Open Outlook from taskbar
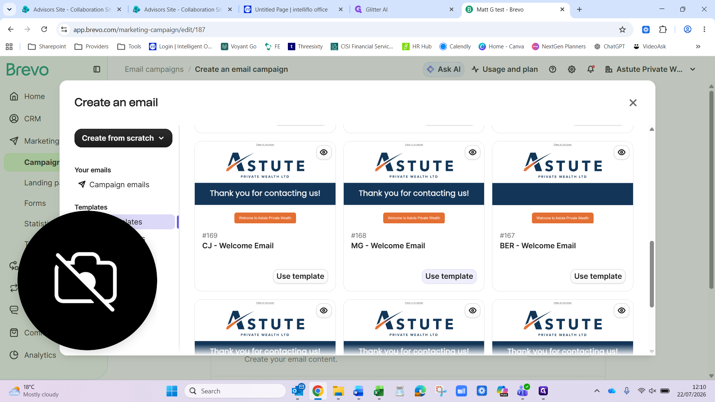 (x=298, y=391)
